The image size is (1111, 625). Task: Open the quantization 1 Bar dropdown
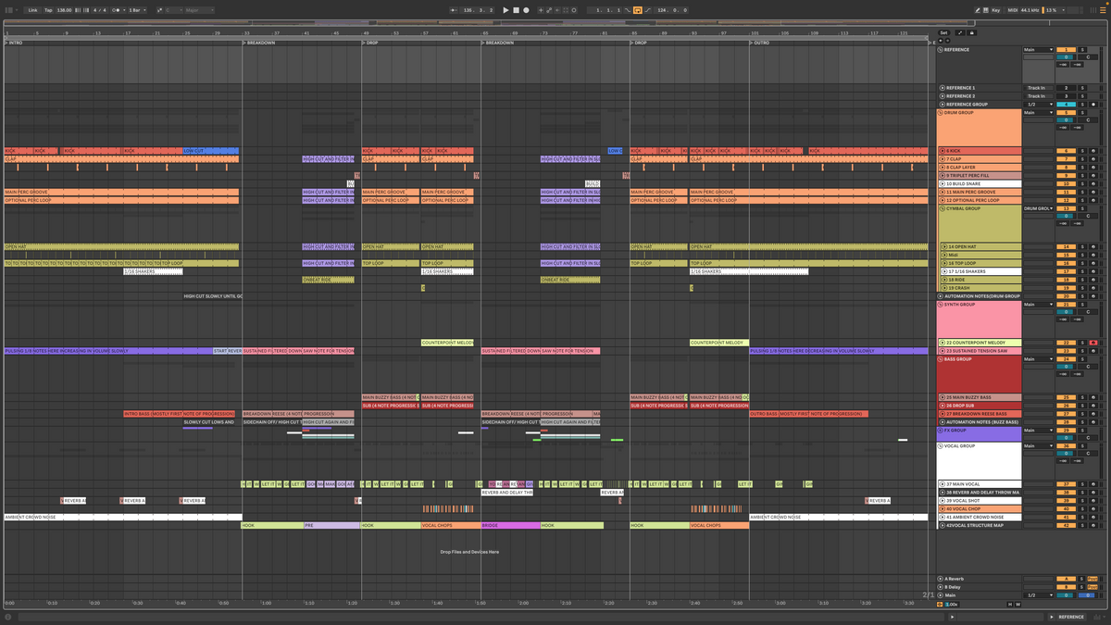tap(136, 10)
